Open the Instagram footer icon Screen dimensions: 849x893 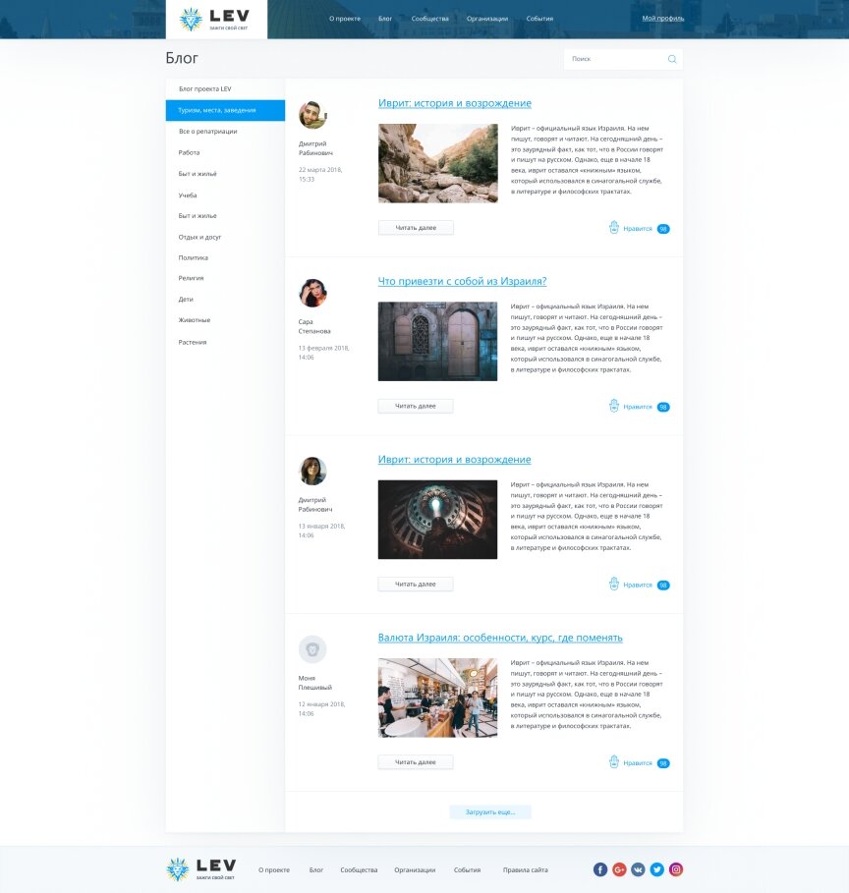pyautogui.click(x=676, y=869)
